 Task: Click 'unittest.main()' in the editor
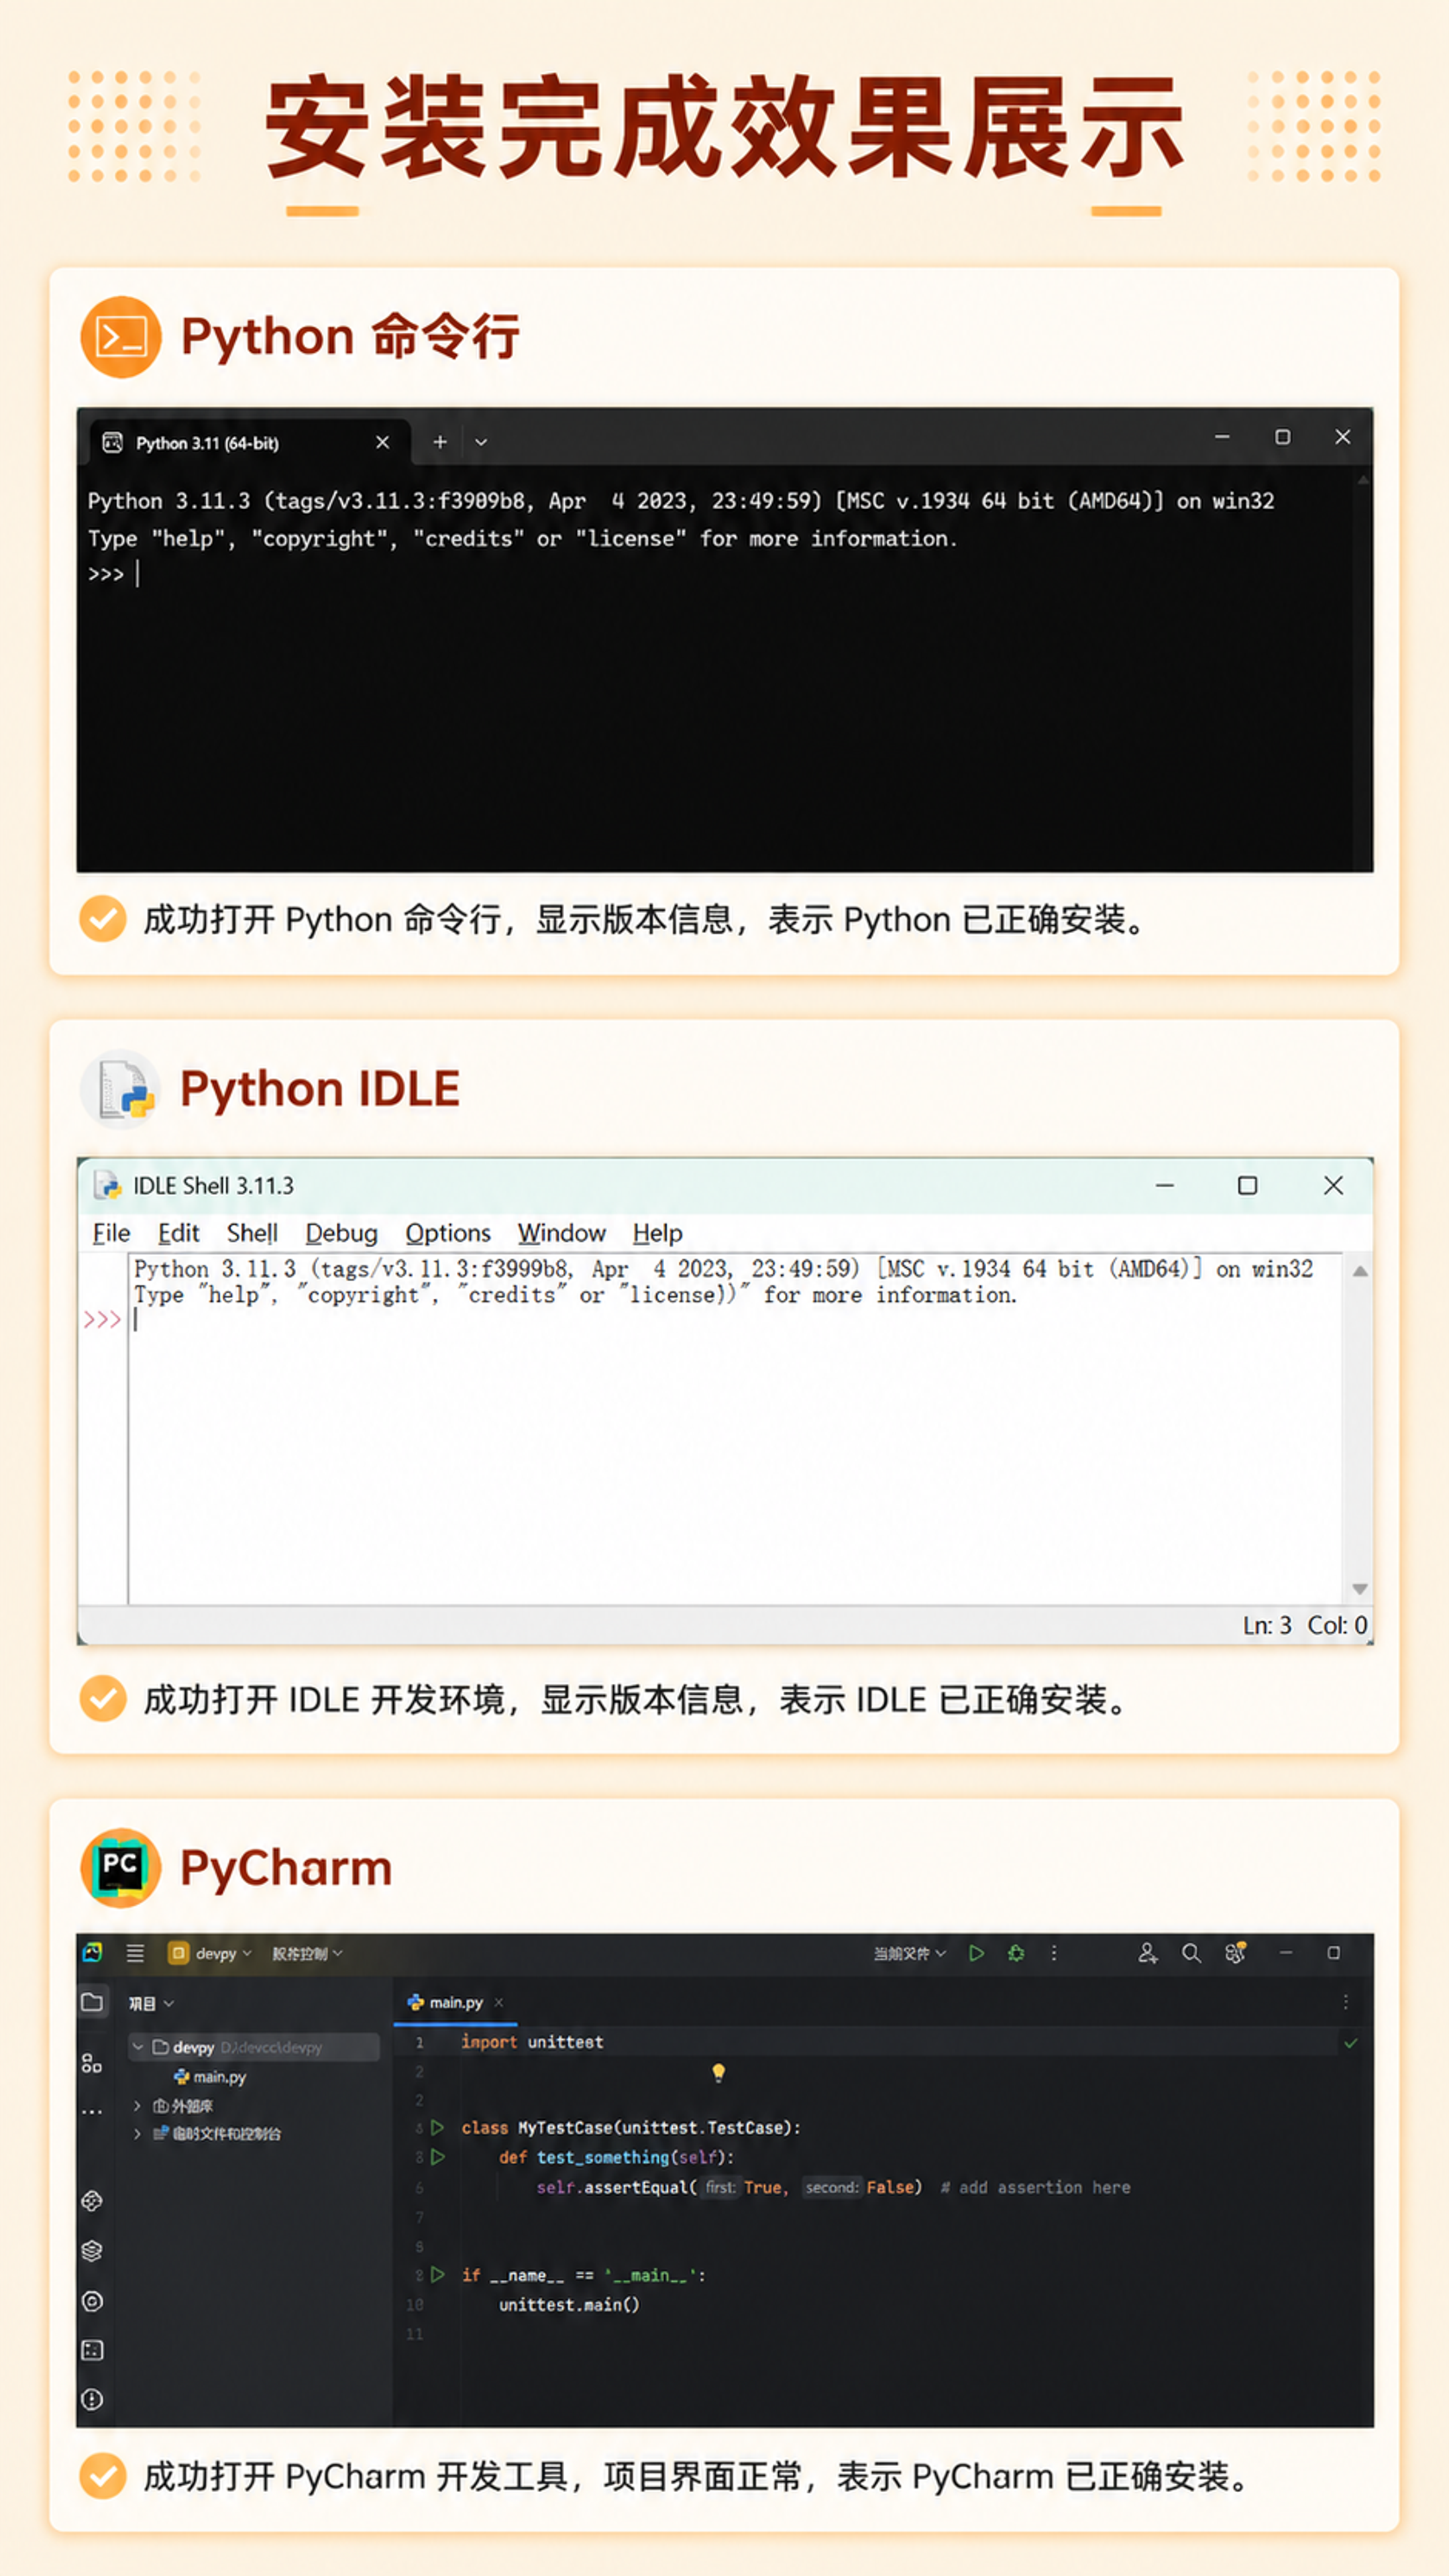(x=569, y=2305)
